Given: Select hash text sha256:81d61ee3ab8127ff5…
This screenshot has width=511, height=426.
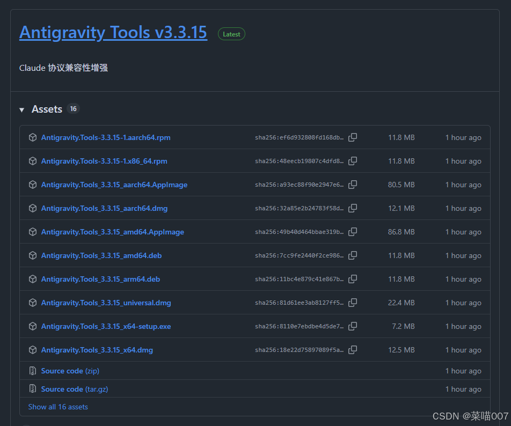Looking at the screenshot, I should (299, 303).
